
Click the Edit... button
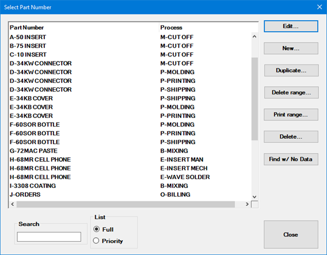[291, 26]
